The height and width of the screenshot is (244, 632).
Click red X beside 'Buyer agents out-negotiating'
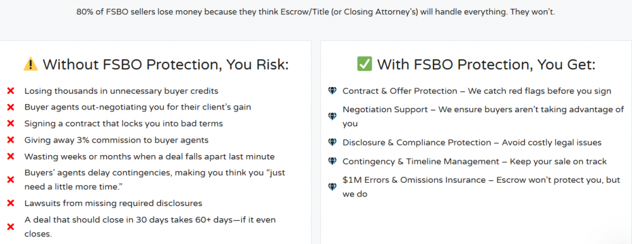point(11,107)
